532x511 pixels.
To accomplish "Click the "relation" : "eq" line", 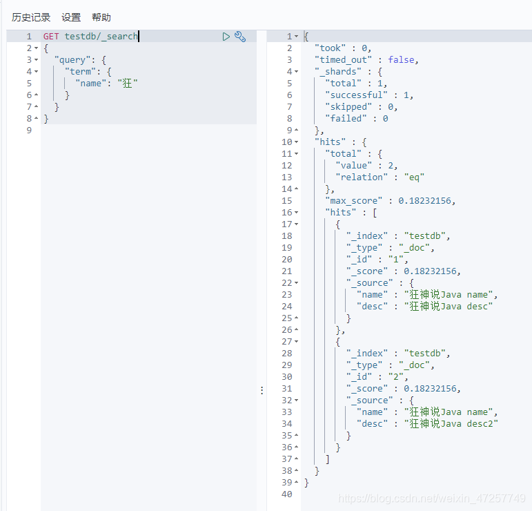I will pos(380,177).
